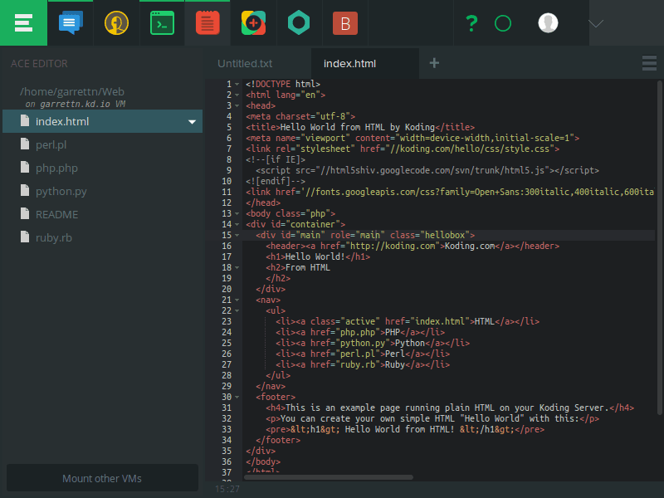The image size is (664, 498).
Task: Collapse fold arrow at line 18
Action: pos(237,267)
